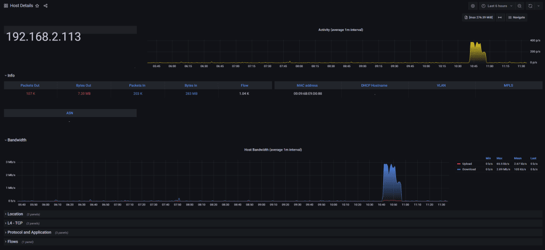Click the red Upload legend color swatch

[459, 164]
